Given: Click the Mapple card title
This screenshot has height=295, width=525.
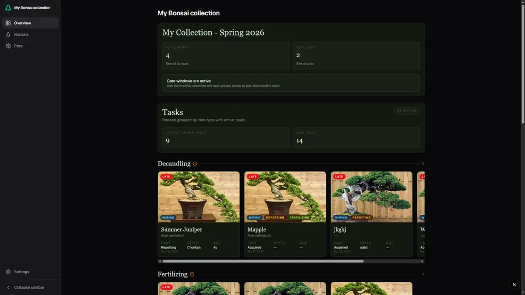Looking at the screenshot, I should [x=257, y=229].
